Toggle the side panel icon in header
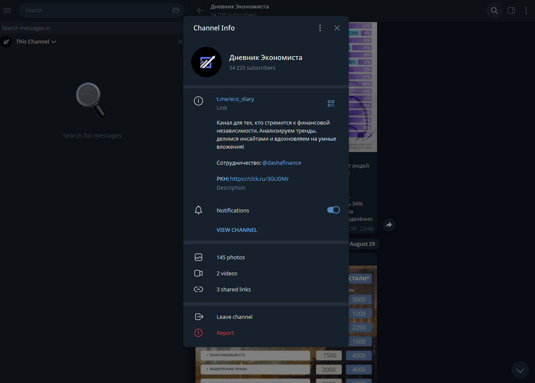Screen dimensions: 535x383 click(511, 11)
